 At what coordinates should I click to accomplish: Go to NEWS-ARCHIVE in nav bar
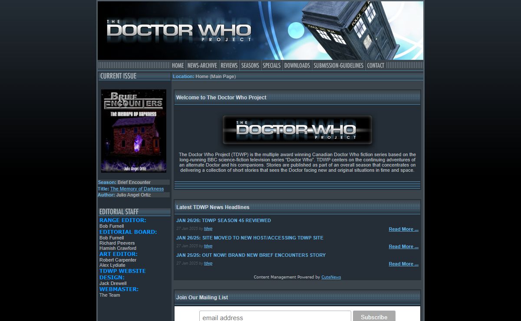202,66
